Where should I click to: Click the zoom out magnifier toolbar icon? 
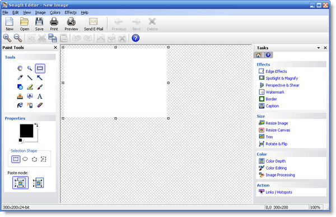[x=18, y=38]
